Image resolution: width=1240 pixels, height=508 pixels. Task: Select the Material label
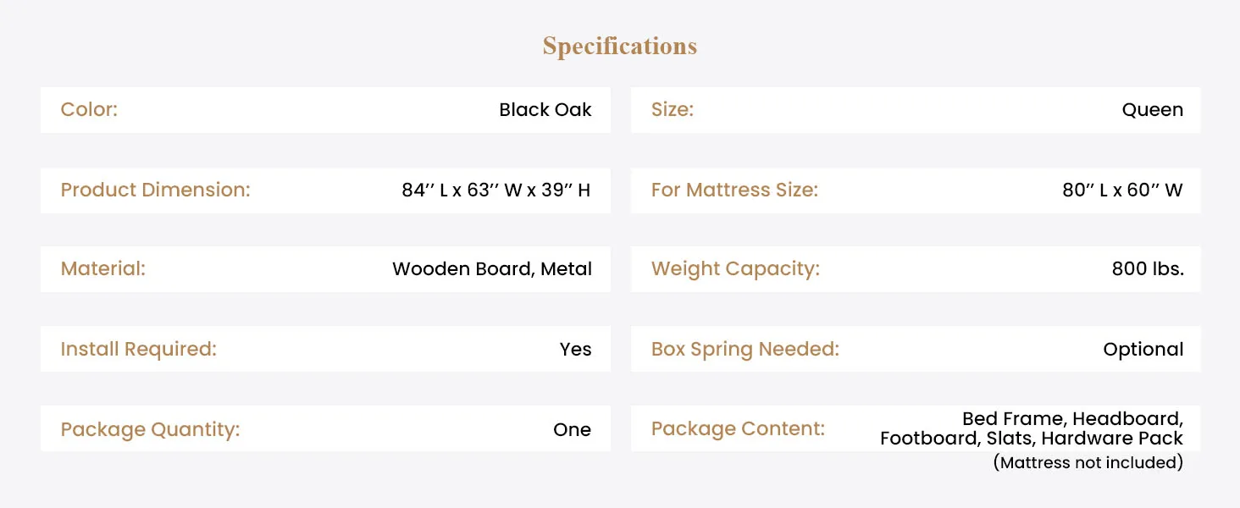103,269
